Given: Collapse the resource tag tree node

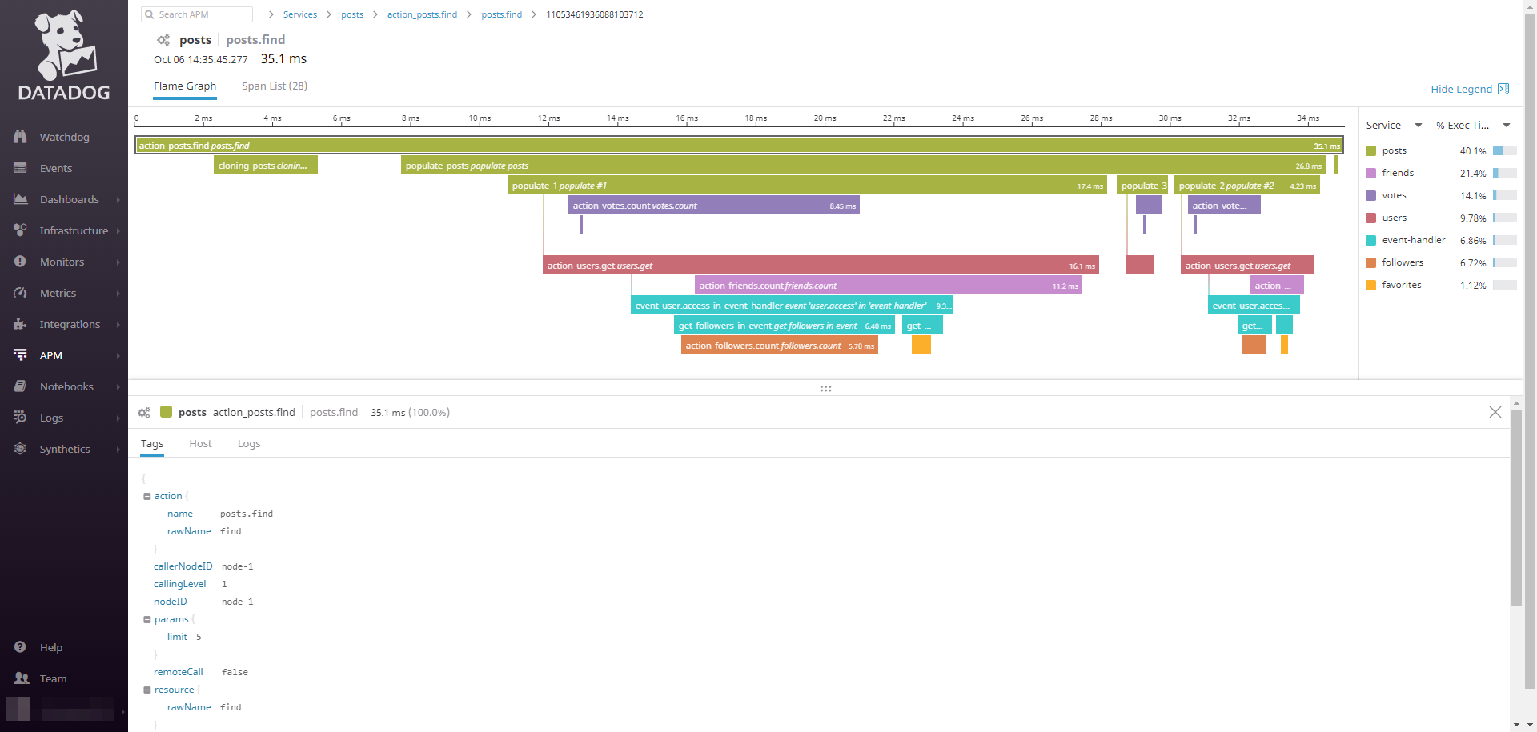Looking at the screenshot, I should coord(147,690).
